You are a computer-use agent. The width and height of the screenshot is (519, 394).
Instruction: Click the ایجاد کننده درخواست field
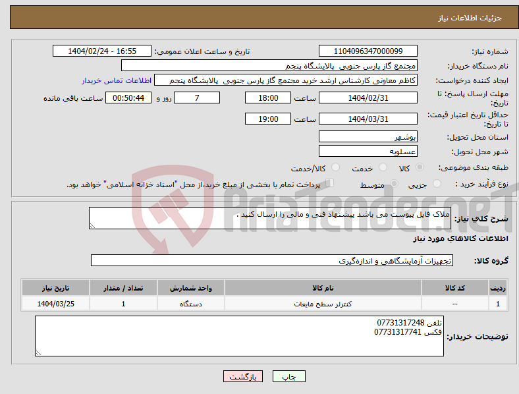pos(286,80)
